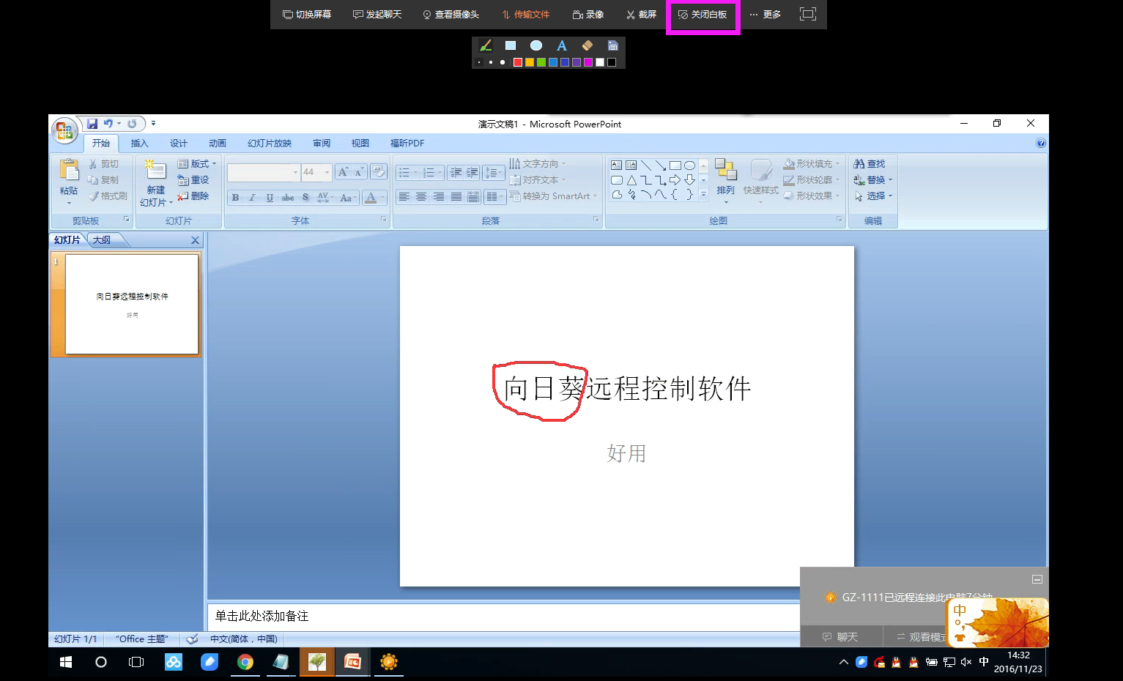The width and height of the screenshot is (1123, 681).
Task: Open the 视图 ribbon tab
Action: (360, 143)
